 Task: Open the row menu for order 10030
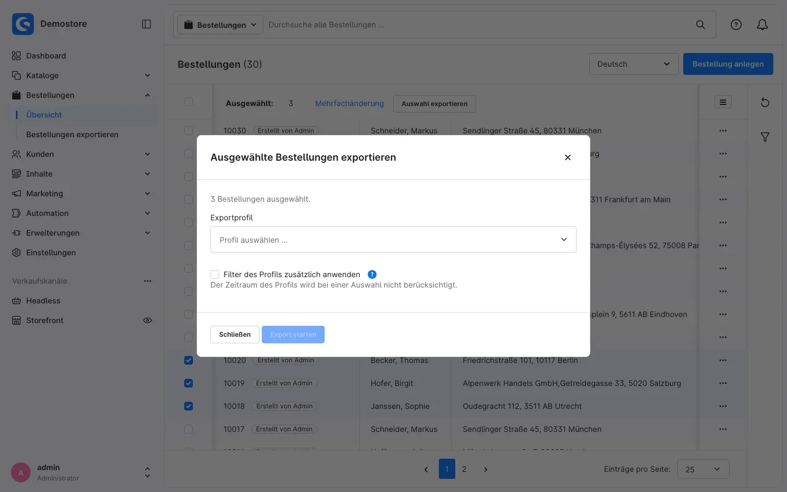pos(723,131)
